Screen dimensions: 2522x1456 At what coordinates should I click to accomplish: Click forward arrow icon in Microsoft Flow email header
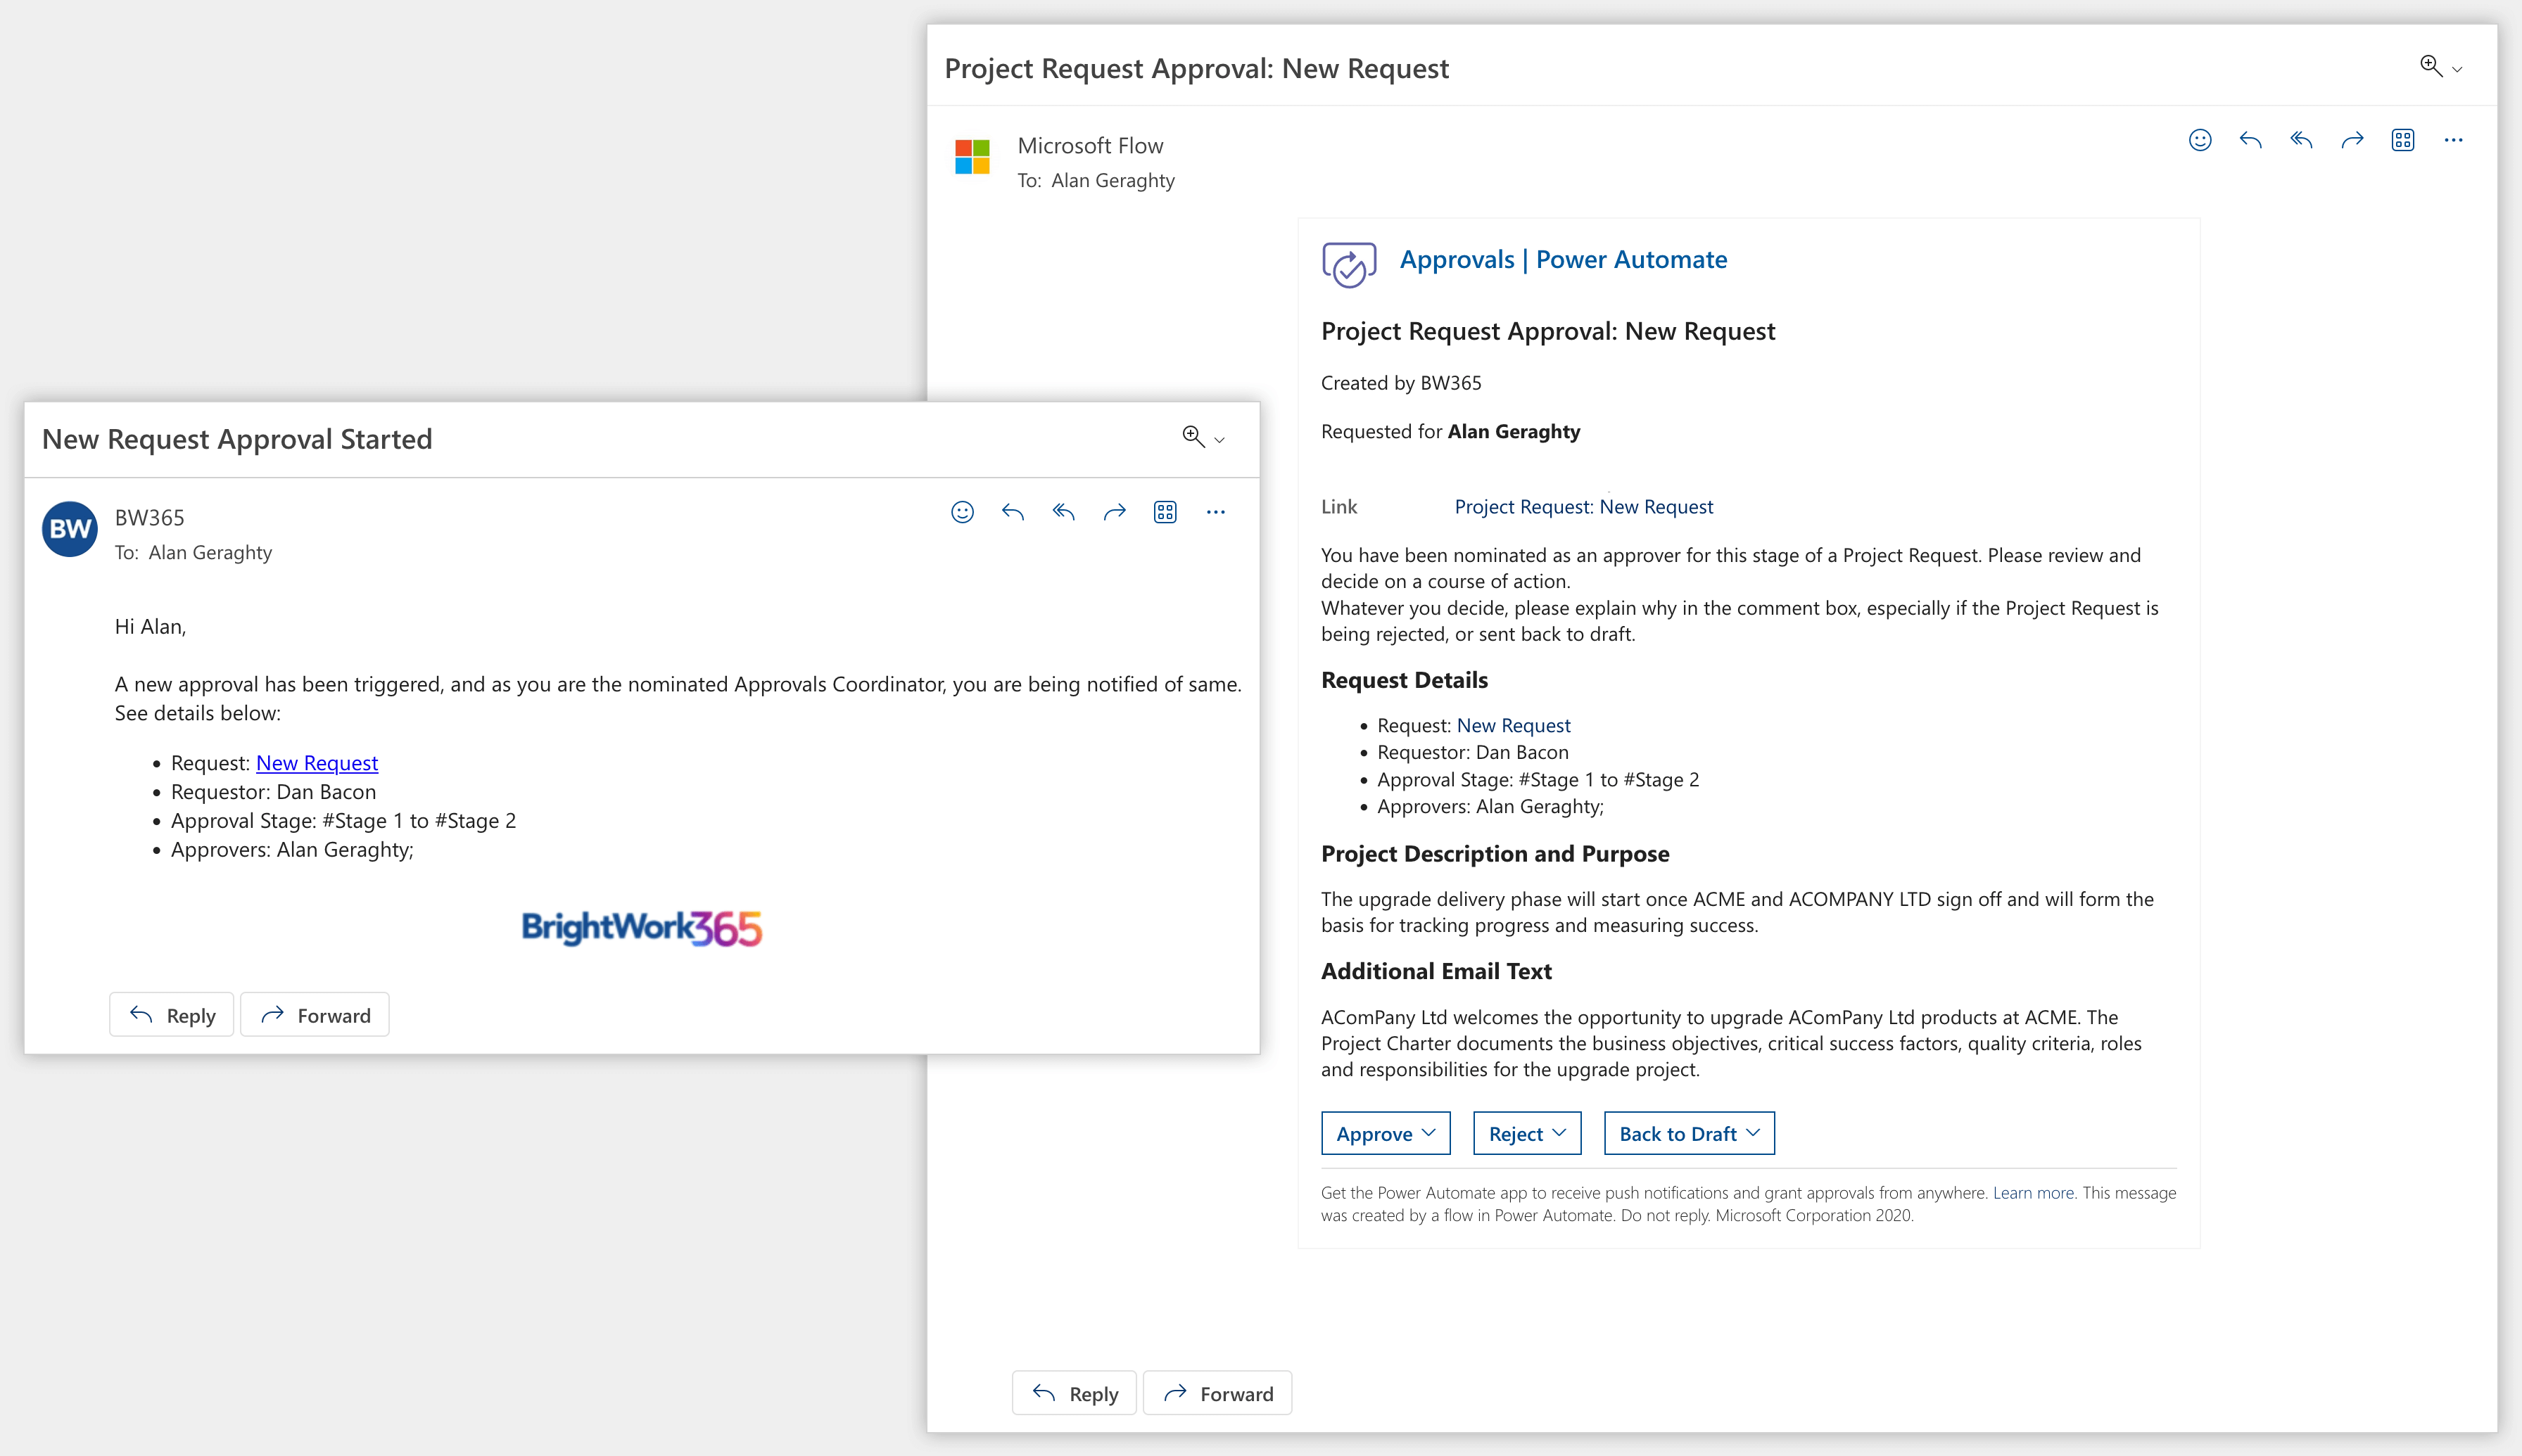click(x=2352, y=140)
